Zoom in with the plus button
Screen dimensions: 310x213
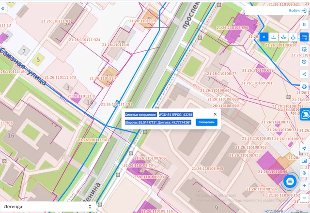tap(304, 185)
